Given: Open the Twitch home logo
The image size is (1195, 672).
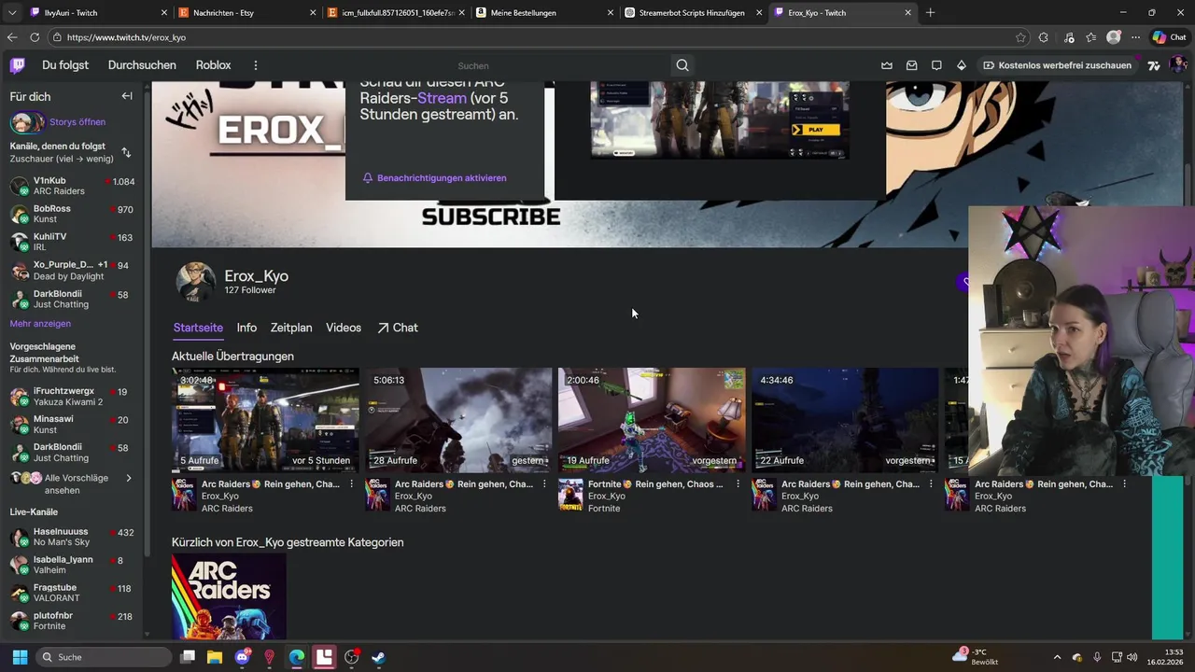Looking at the screenshot, I should pyautogui.click(x=18, y=65).
